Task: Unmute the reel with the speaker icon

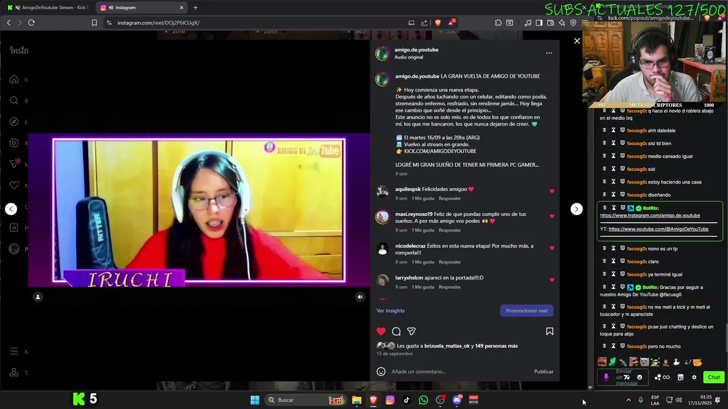Action: click(x=360, y=297)
